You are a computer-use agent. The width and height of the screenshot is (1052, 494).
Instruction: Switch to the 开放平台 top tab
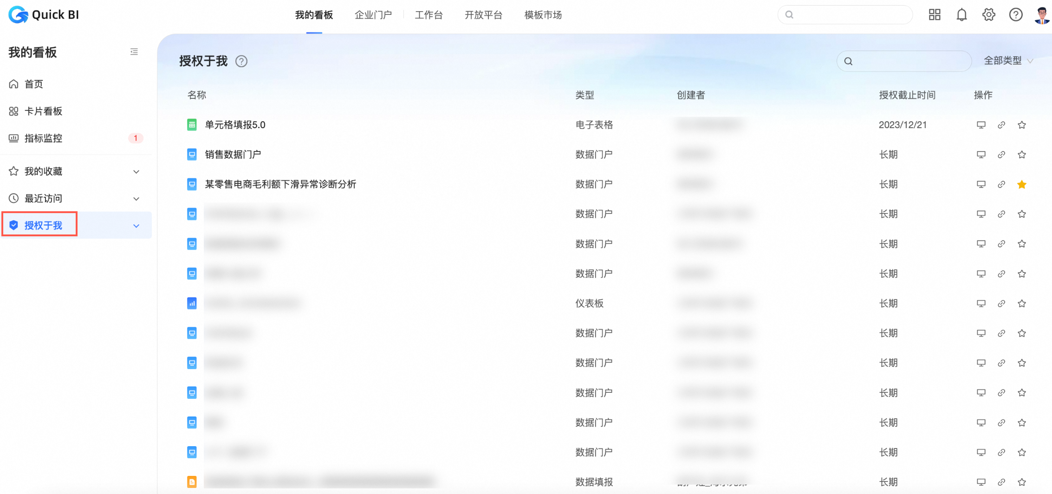point(483,15)
